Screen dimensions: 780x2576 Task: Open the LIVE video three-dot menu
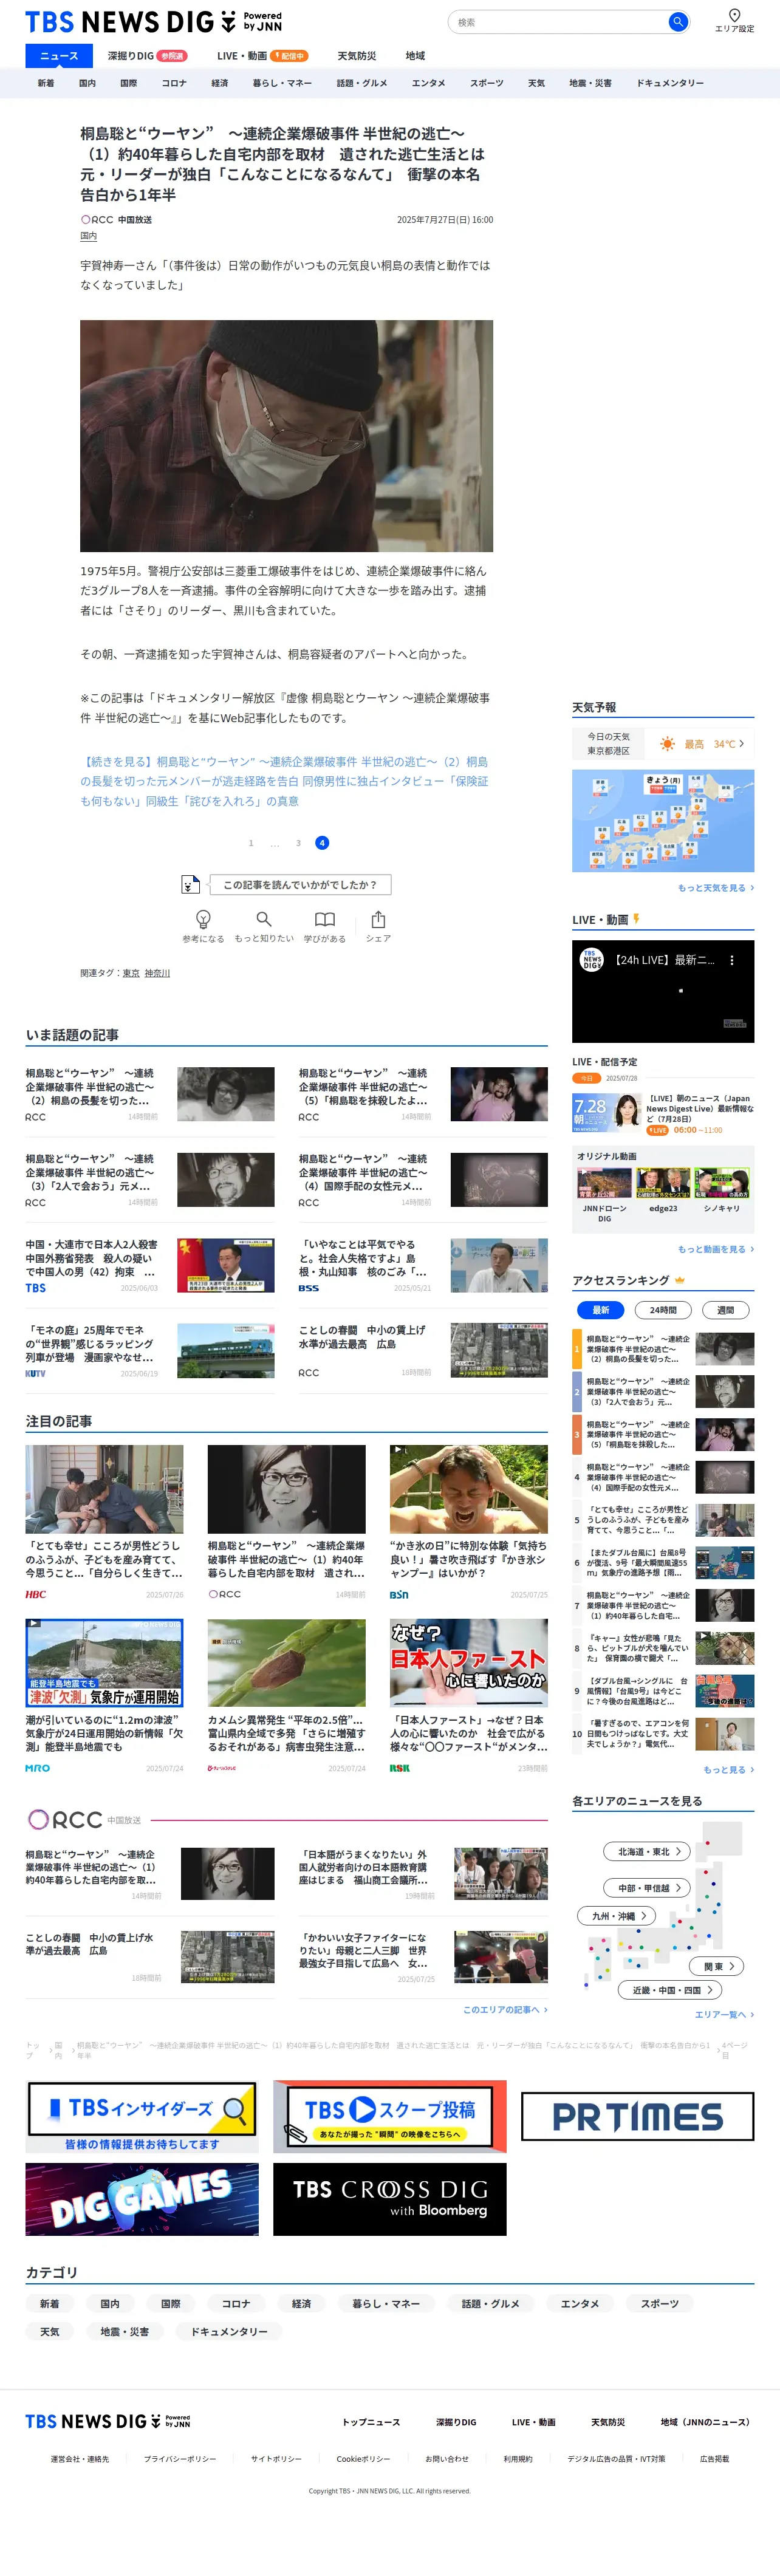pyautogui.click(x=732, y=960)
